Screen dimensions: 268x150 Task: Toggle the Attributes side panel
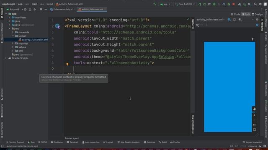click(x=262, y=25)
